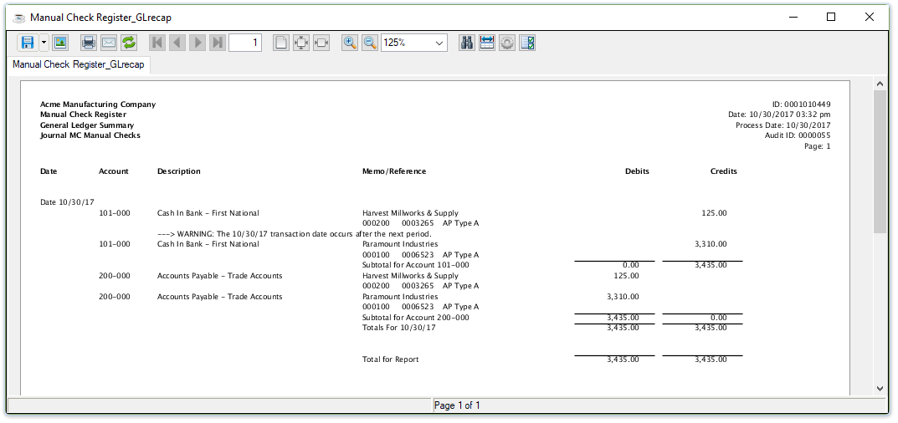This screenshot has width=898, height=423.
Task: Click the 'Acme Manufacturing Company' heading
Action: pyautogui.click(x=98, y=104)
